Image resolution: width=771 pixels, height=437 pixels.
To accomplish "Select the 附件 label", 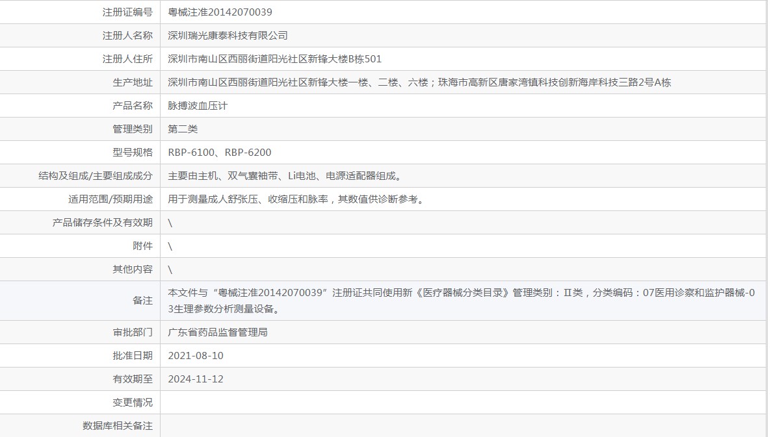I will click(142, 246).
